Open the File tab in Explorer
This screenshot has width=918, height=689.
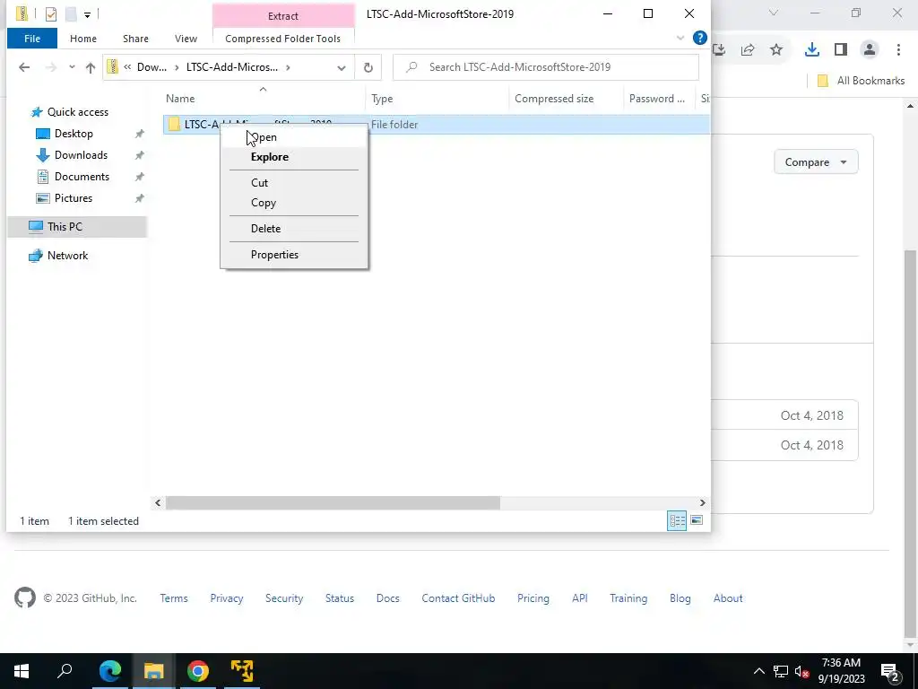[32, 39]
